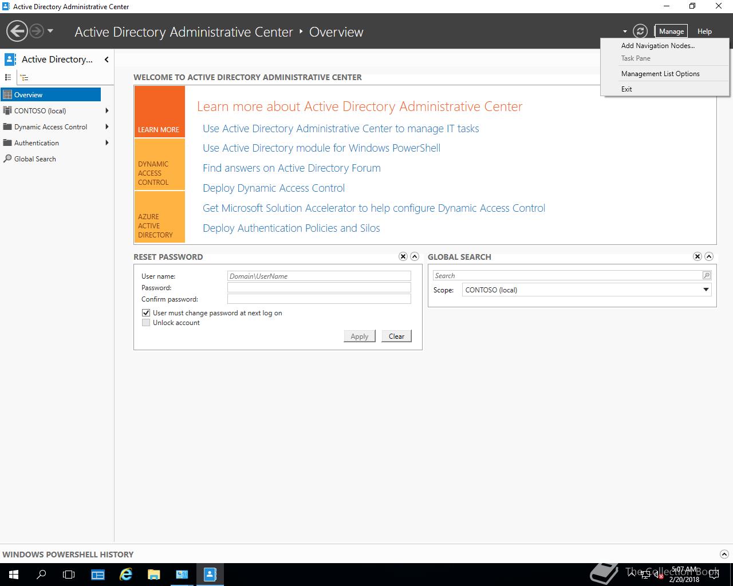Expand the CONTOSO (local) arrow
The height and width of the screenshot is (586, 733).
coord(107,111)
